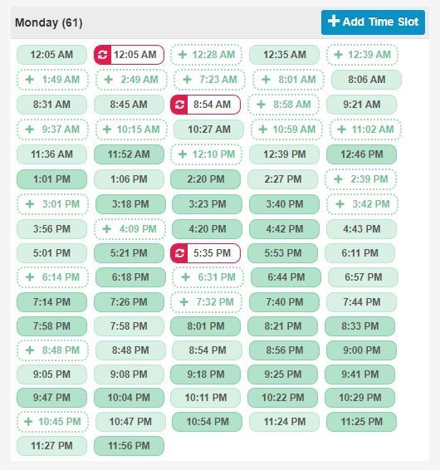440x470 pixels.
Task: Click the refresh icon on 12:05 AM slot
Action: 102,55
